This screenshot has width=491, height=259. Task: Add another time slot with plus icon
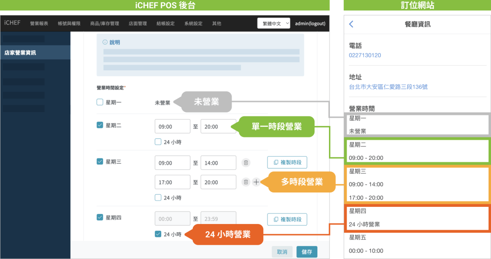click(256, 182)
